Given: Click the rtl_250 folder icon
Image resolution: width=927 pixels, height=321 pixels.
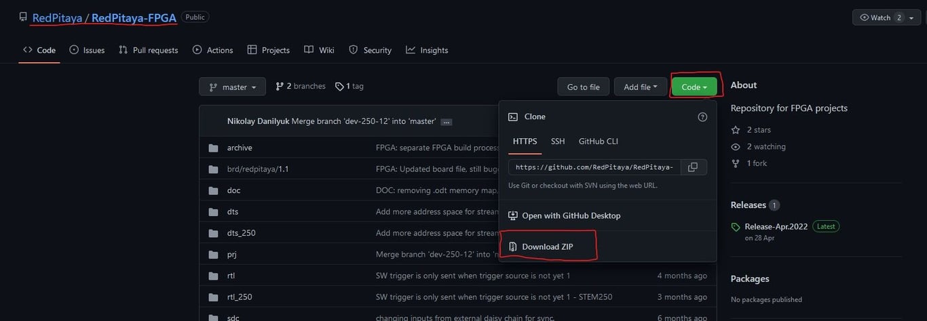Looking at the screenshot, I should [x=213, y=297].
